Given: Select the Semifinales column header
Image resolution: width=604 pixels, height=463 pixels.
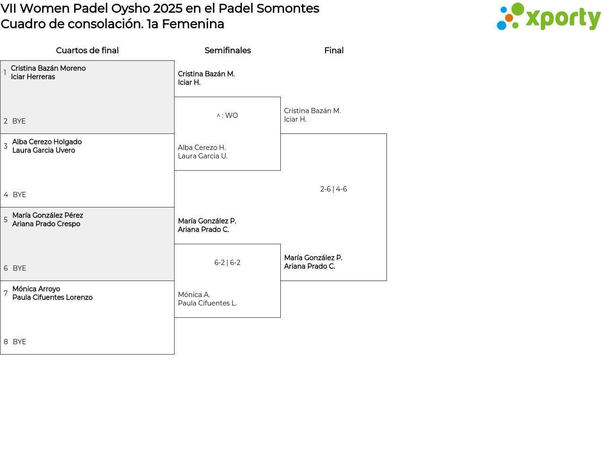Looking at the screenshot, I should [227, 50].
